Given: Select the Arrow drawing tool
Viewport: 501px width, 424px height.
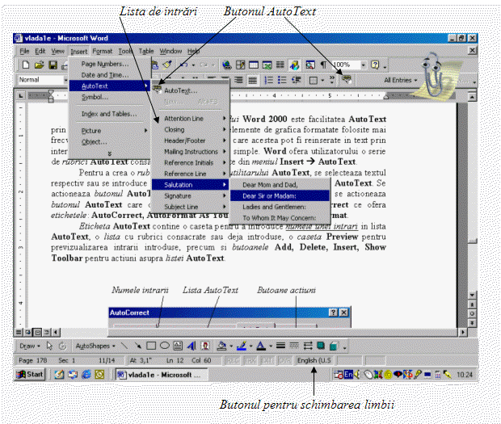Looking at the screenshot, I should [137, 346].
